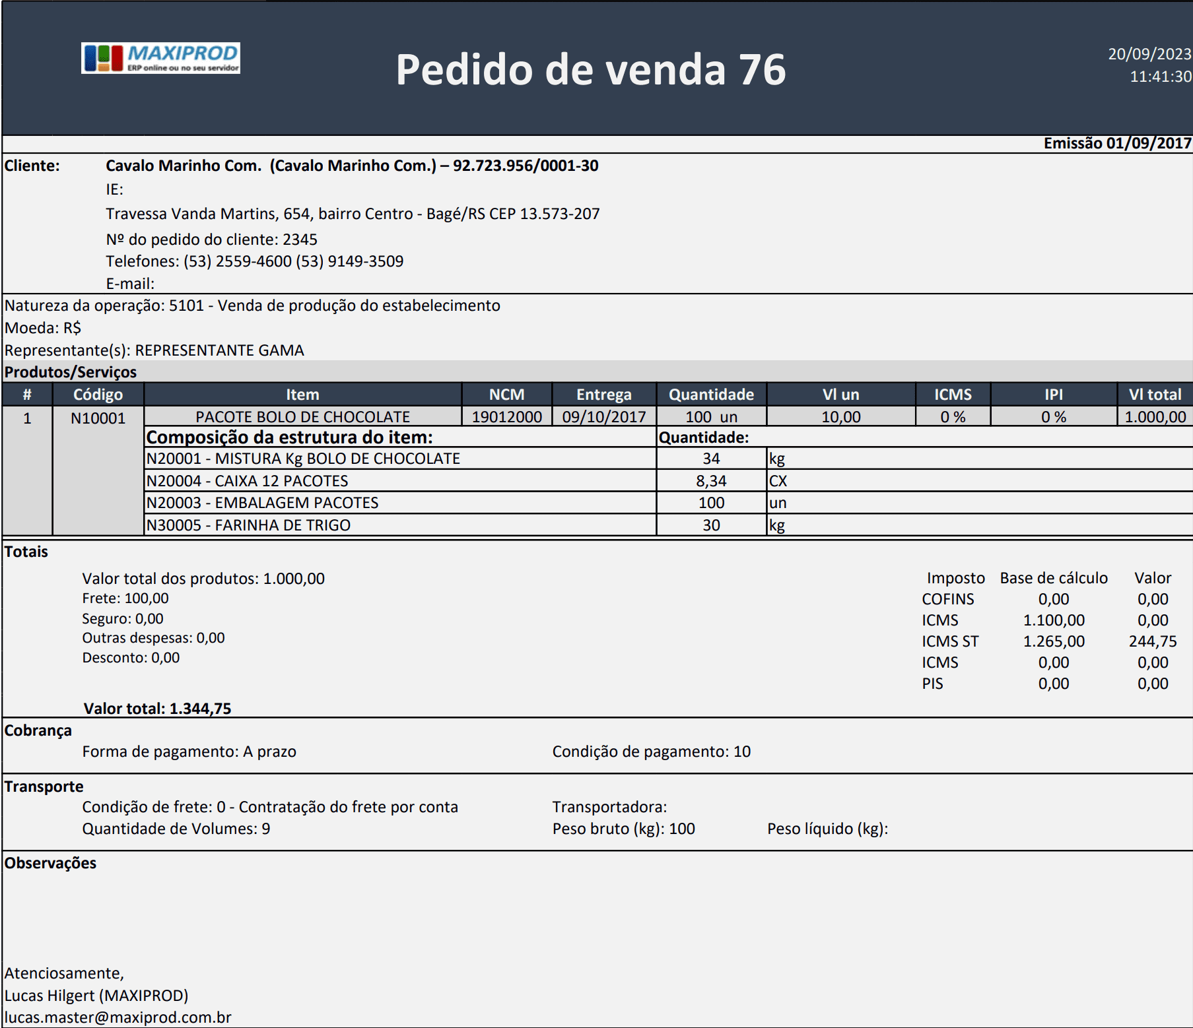Click the Emissão 01/09/2017 date
Screen dimensions: 1193x1028
pyautogui.click(x=1117, y=143)
